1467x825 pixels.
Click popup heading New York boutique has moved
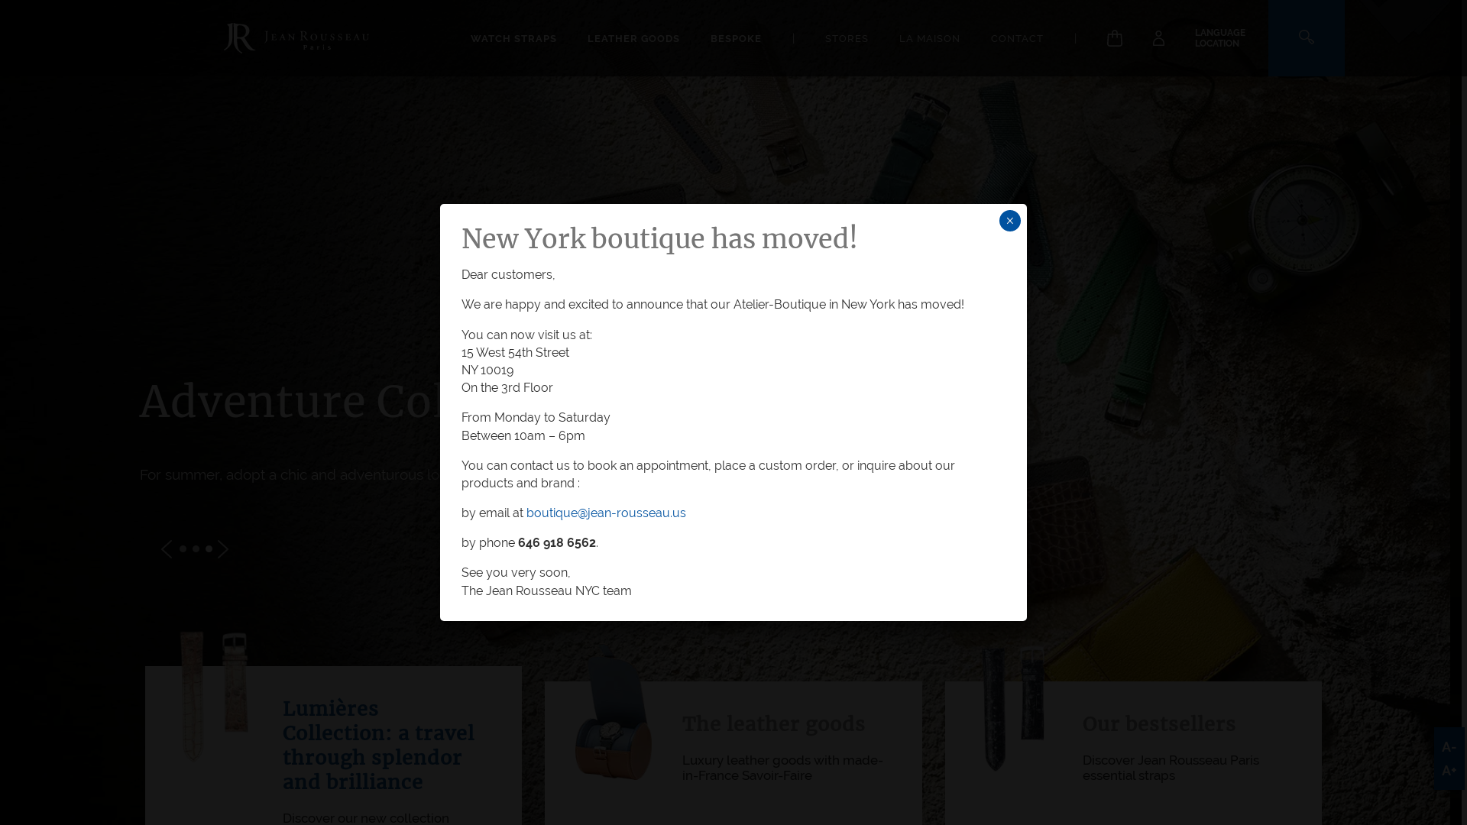(659, 239)
